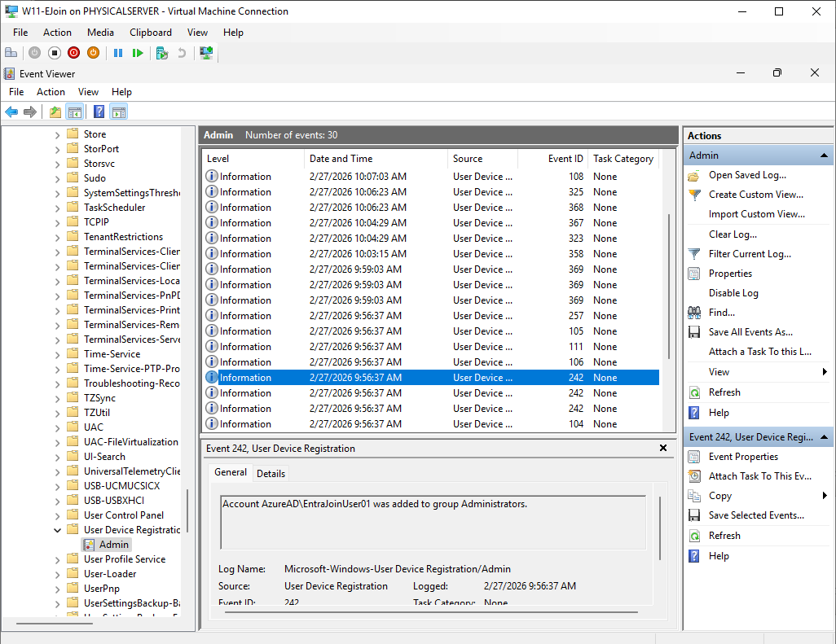This screenshot has height=644, width=836.
Task: Pause the virtual machine
Action: click(x=118, y=53)
